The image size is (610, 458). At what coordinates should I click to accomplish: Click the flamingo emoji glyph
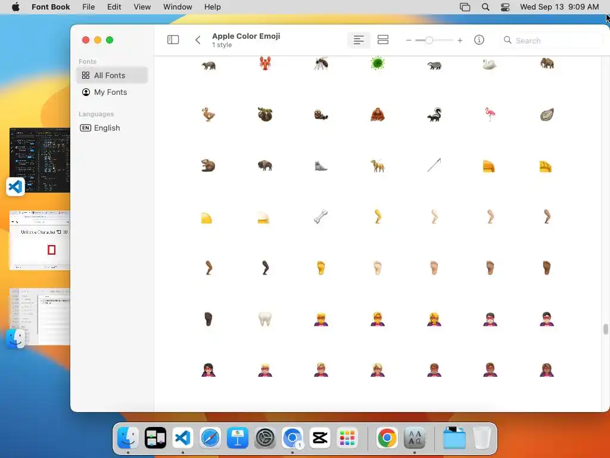click(490, 114)
